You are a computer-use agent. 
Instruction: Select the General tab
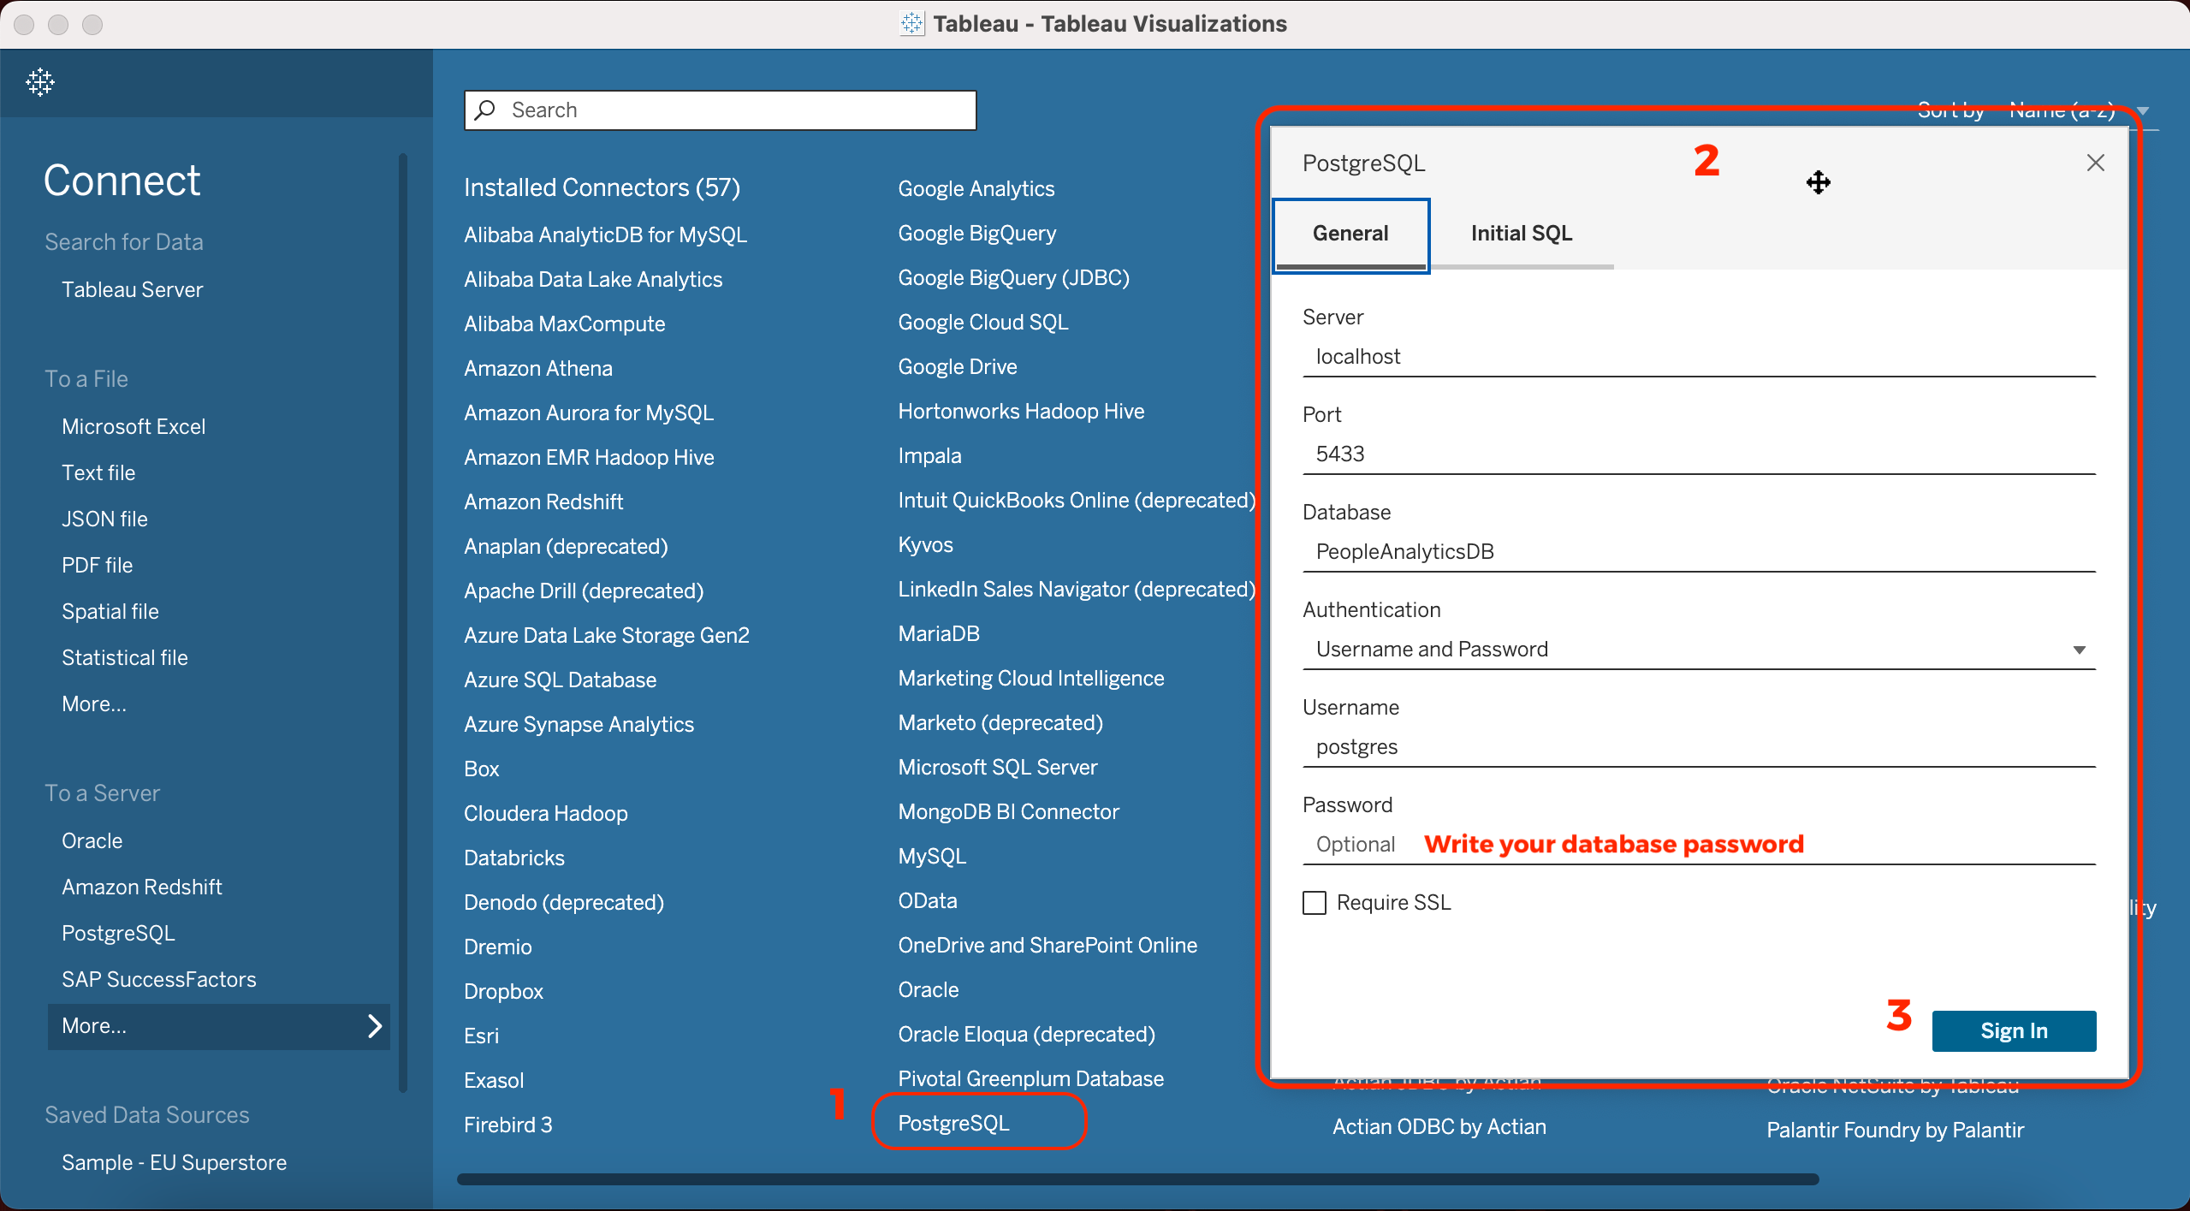click(1350, 232)
